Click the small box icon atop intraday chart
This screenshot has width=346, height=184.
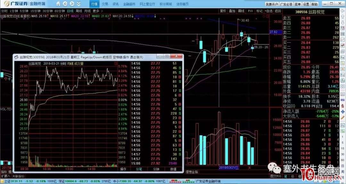tap(116, 64)
